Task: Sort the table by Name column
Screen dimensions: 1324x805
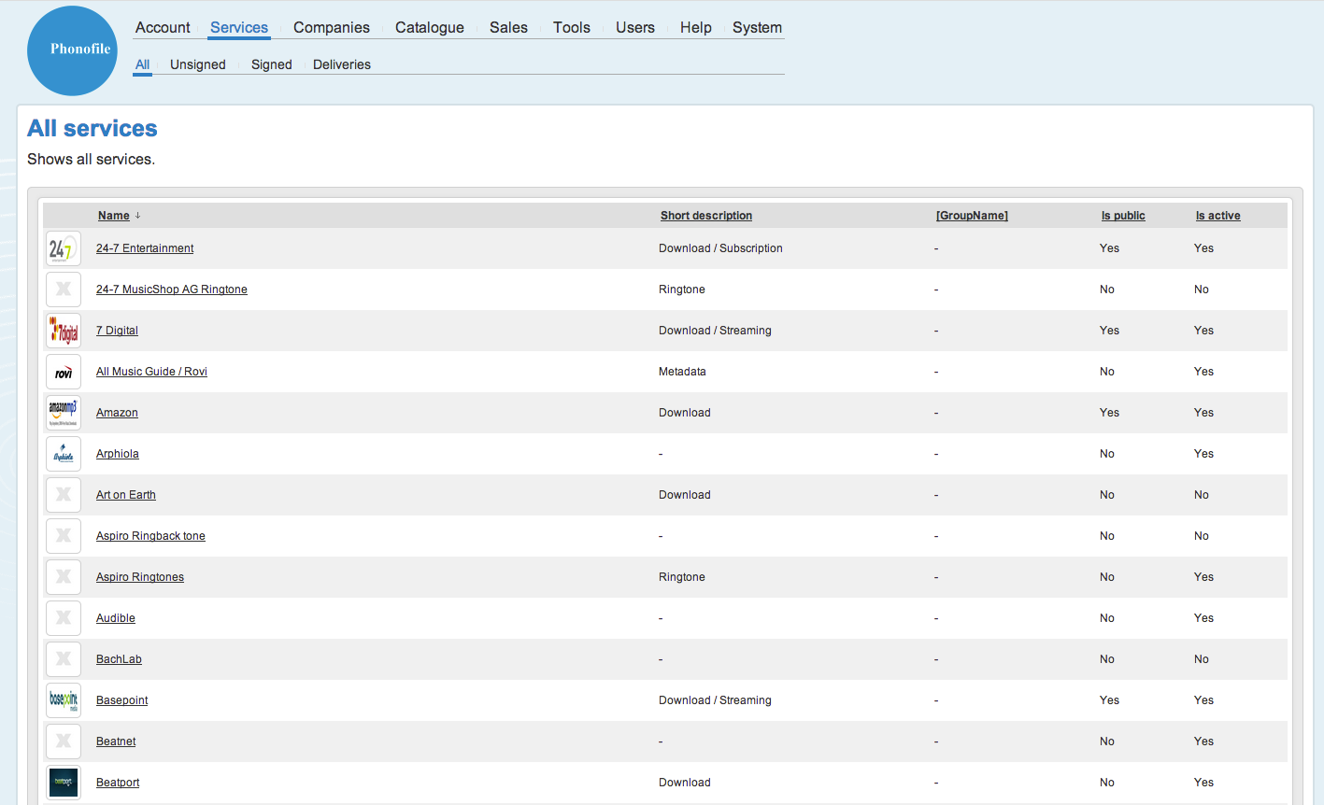Action: [114, 216]
